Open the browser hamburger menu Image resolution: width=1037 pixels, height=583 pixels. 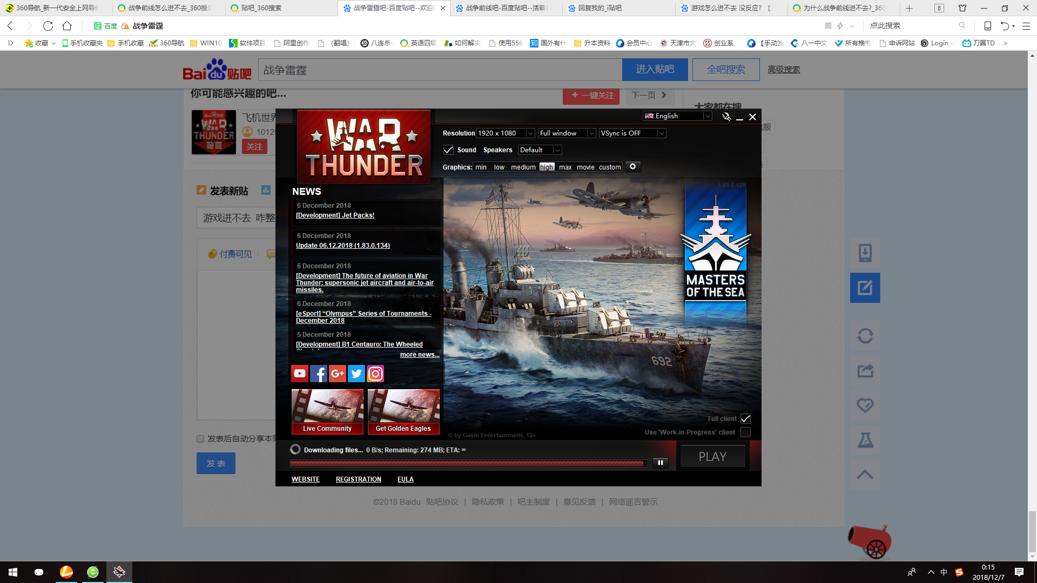(1026, 25)
